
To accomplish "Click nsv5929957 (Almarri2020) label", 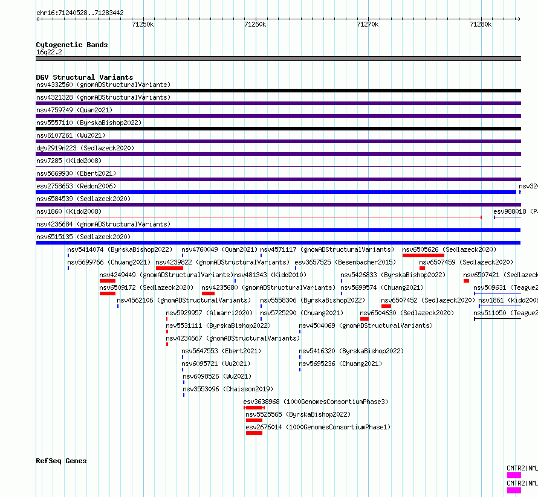I will (x=209, y=313).
